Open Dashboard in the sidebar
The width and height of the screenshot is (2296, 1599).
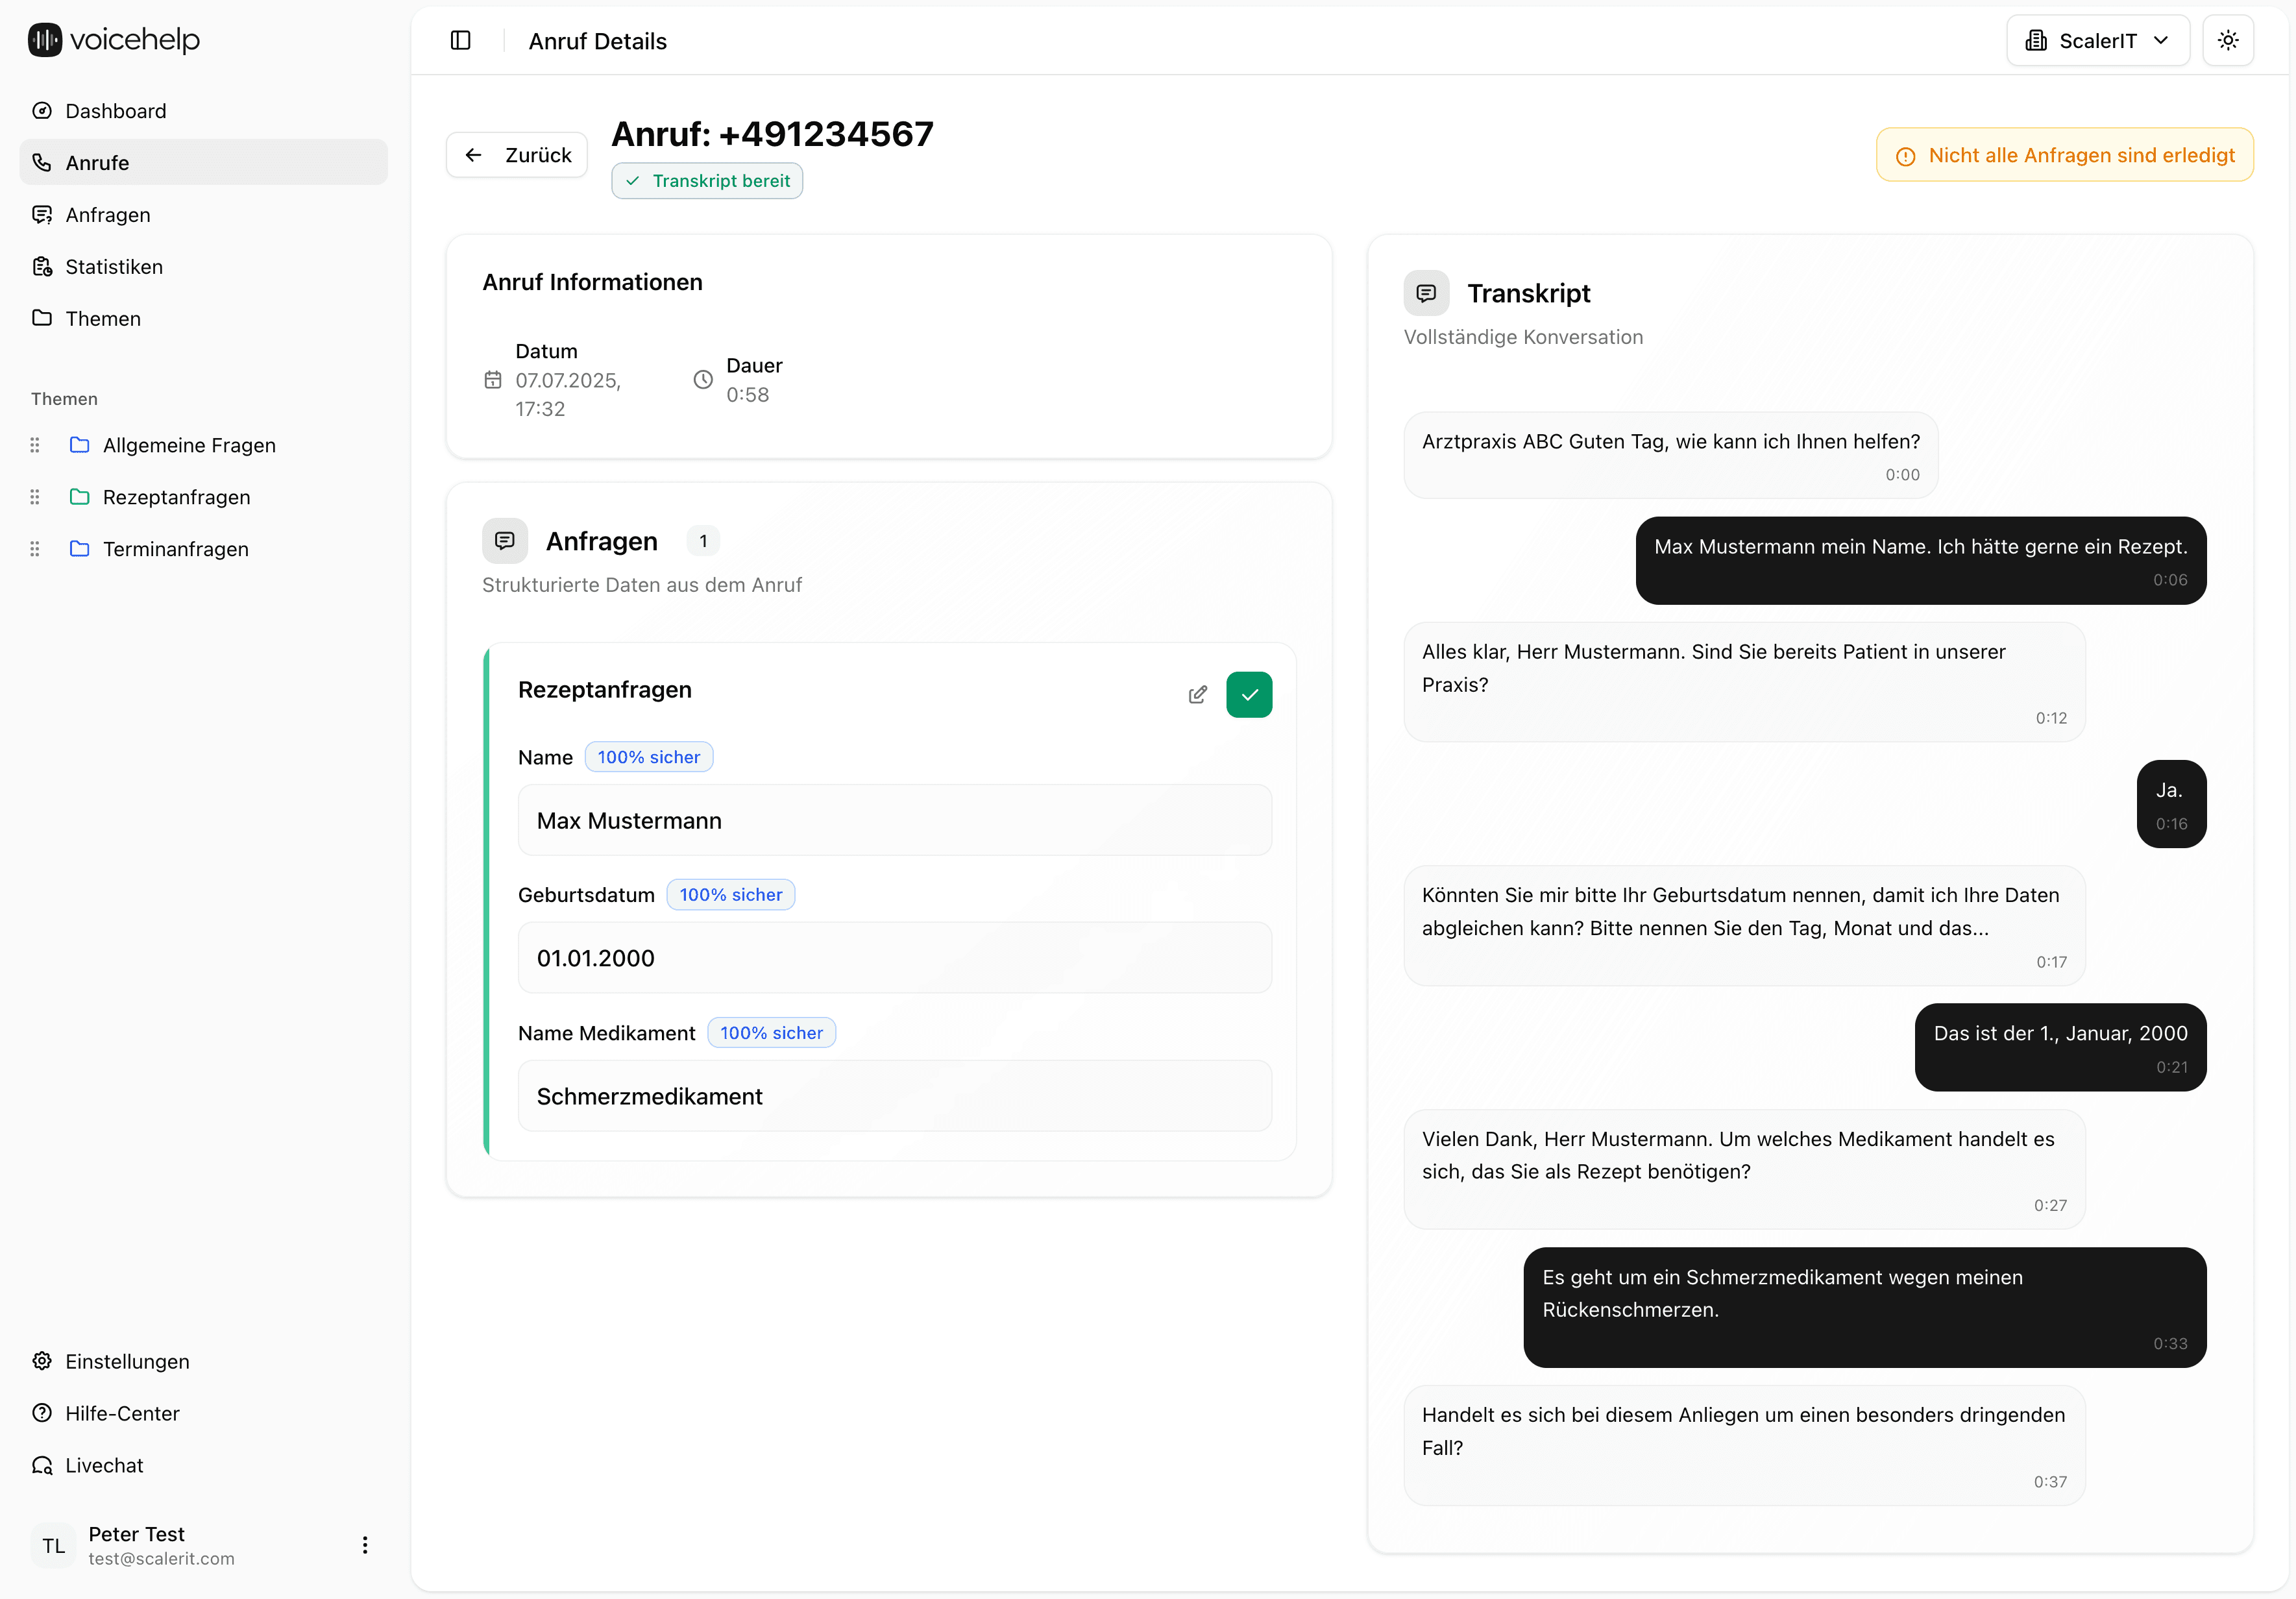(115, 111)
